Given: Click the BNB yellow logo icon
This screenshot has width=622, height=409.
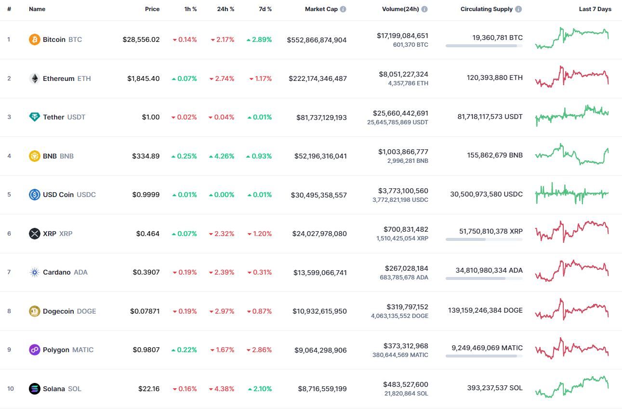Looking at the screenshot, I should pos(34,156).
